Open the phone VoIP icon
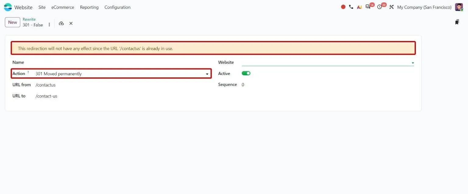 pos(351,7)
